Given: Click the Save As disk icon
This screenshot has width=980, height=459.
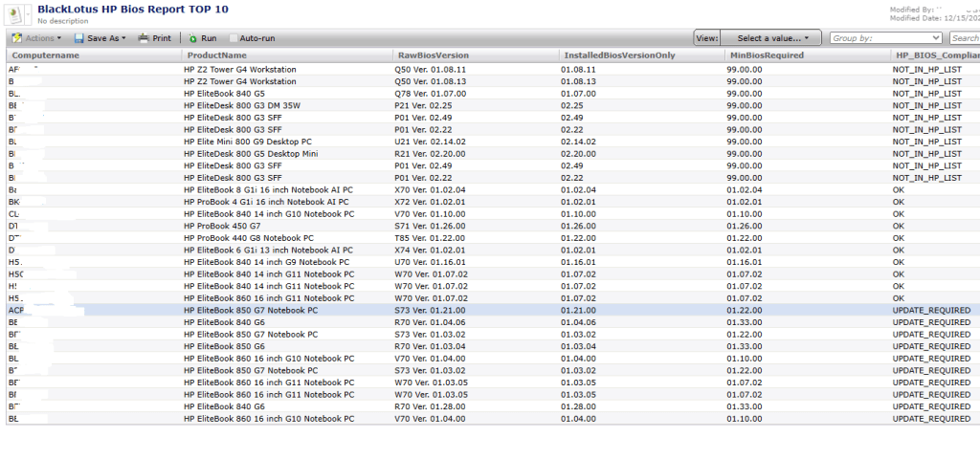Looking at the screenshot, I should (78, 38).
